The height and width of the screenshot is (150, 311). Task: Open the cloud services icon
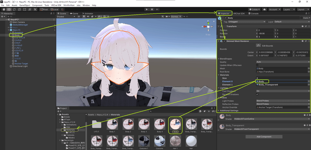click(264, 9)
